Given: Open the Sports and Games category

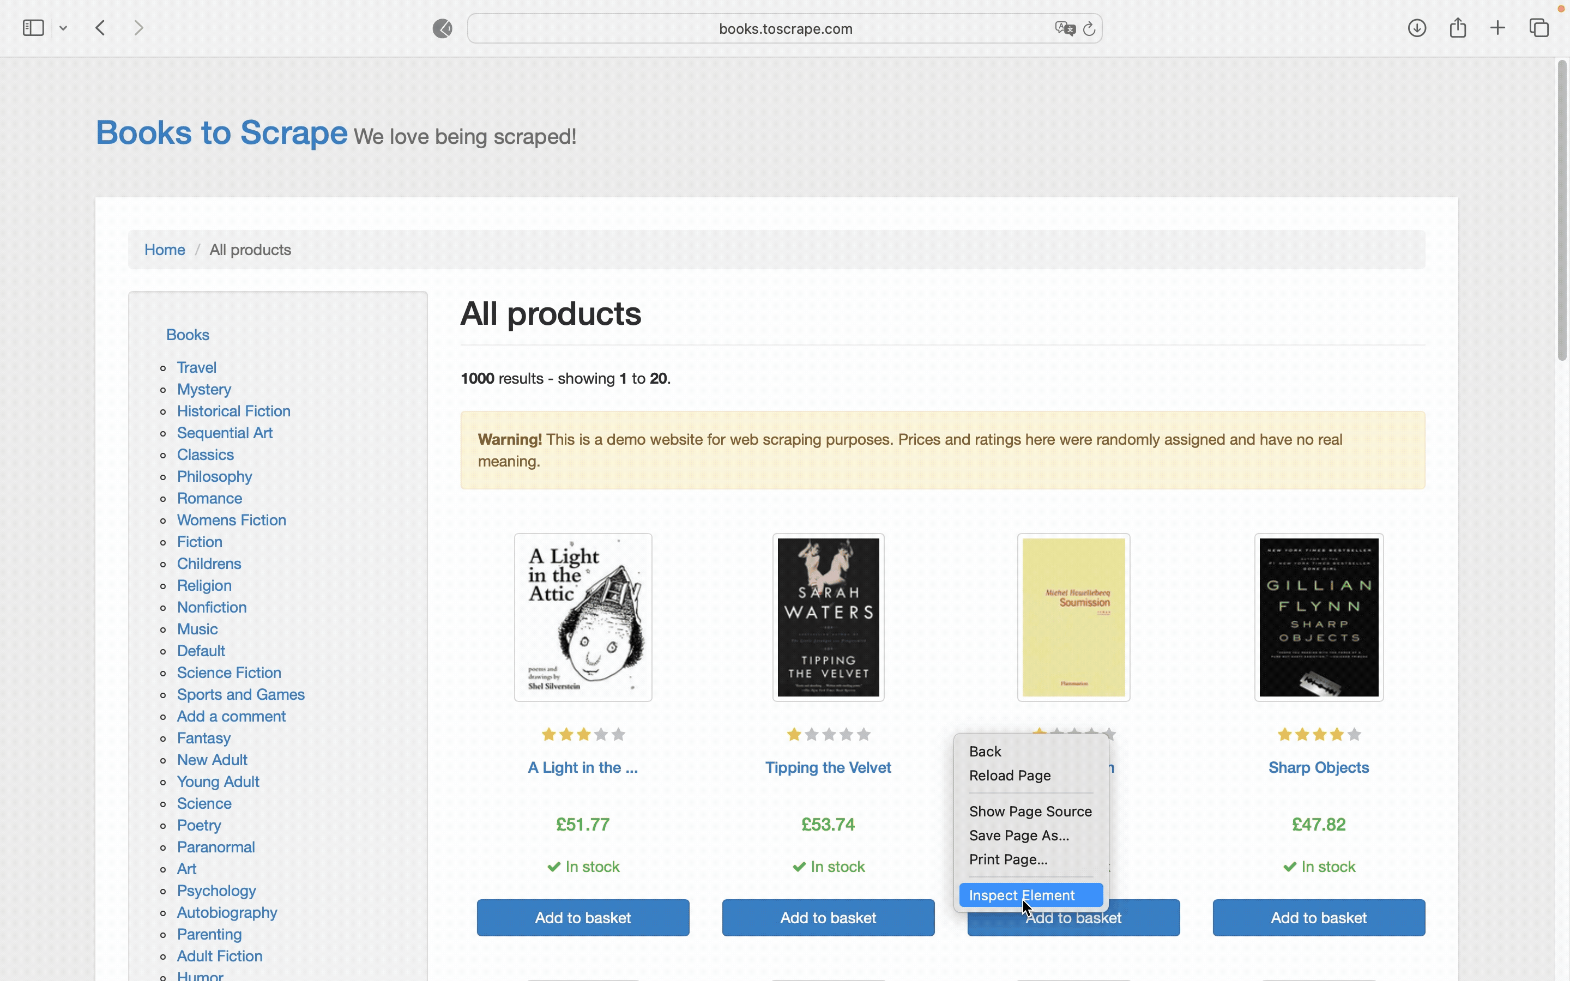Looking at the screenshot, I should pos(241,695).
